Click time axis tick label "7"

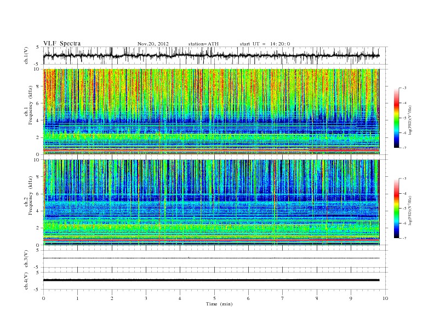pyautogui.click(x=283, y=298)
